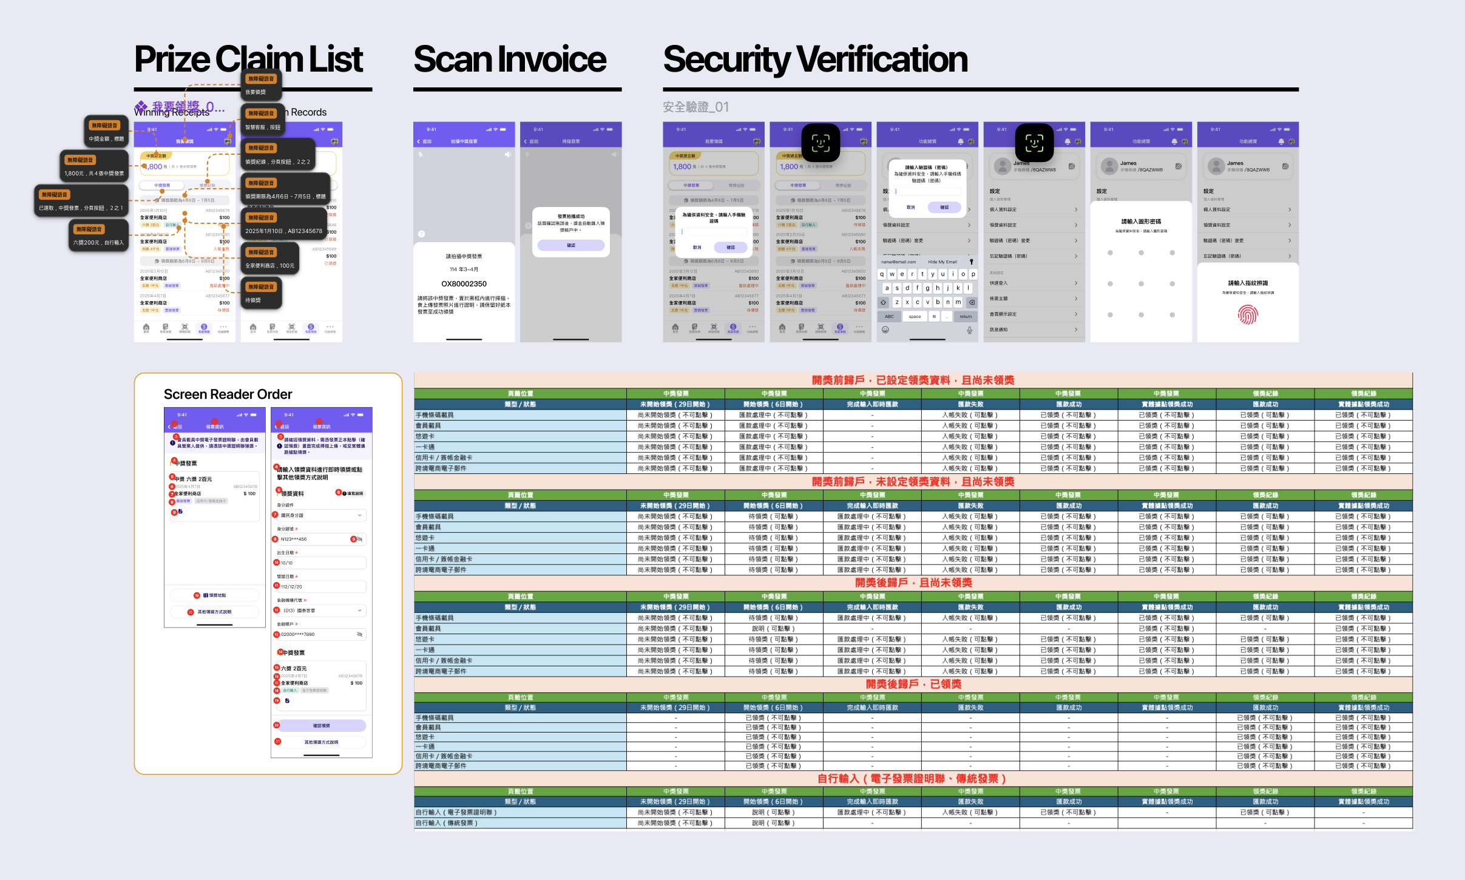Click the Face ID icon over the James profile card
1465x880 pixels.
click(x=1034, y=143)
